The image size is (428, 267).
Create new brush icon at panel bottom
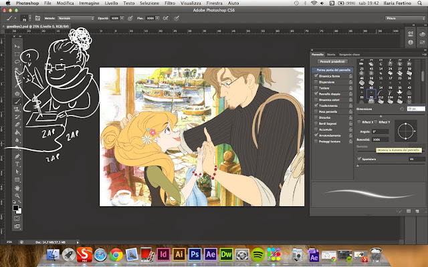(x=417, y=211)
